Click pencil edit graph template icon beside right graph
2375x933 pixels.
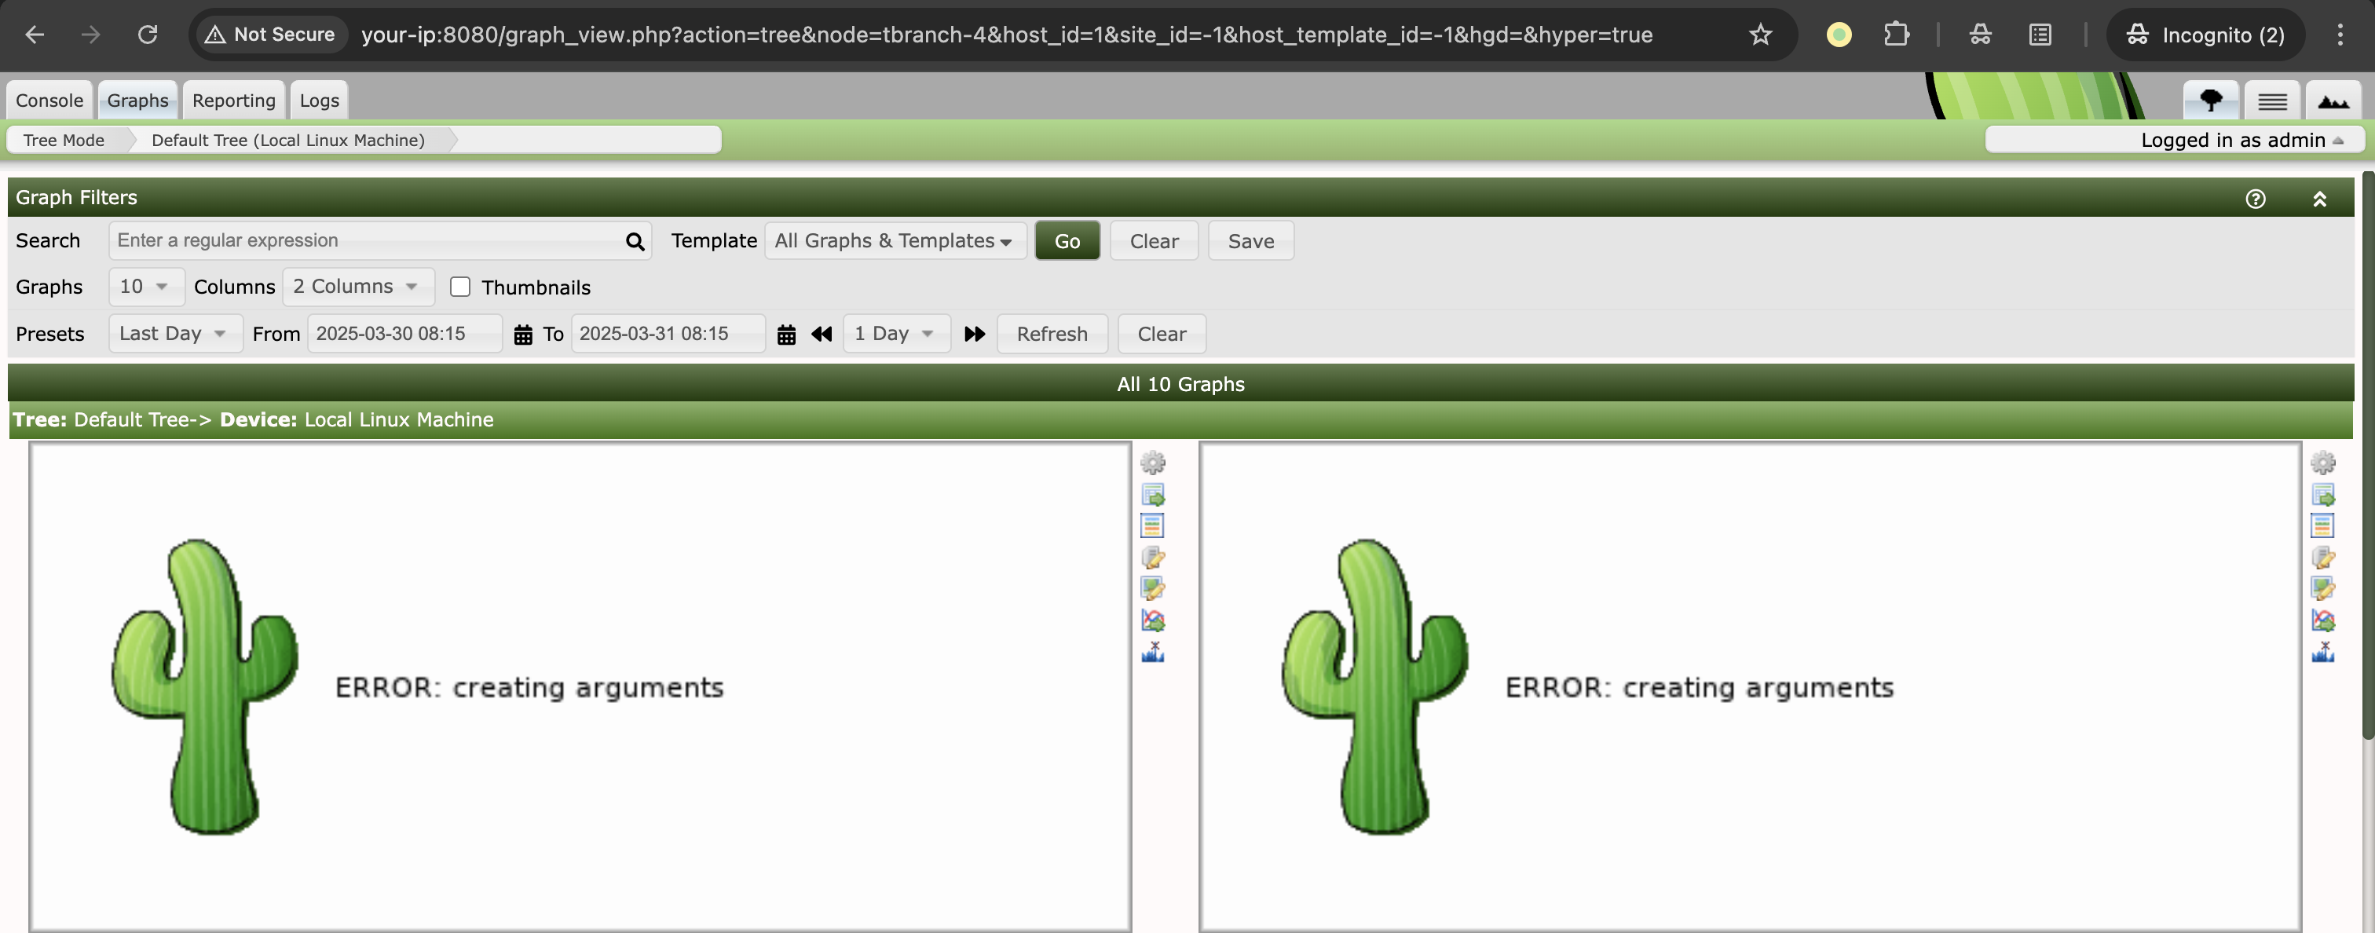coord(2322,588)
